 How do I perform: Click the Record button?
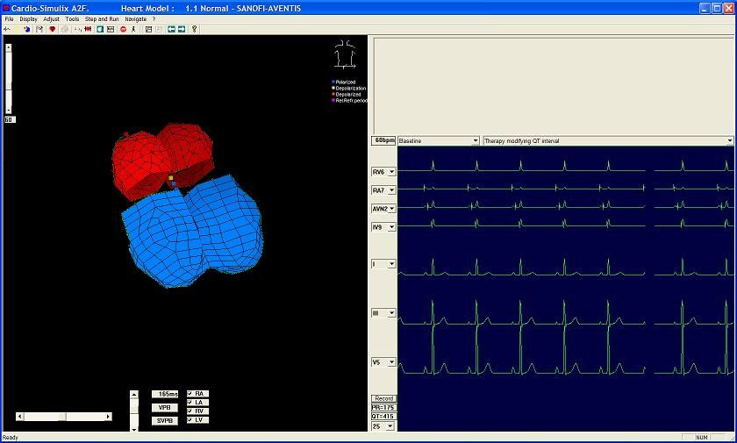(x=383, y=398)
